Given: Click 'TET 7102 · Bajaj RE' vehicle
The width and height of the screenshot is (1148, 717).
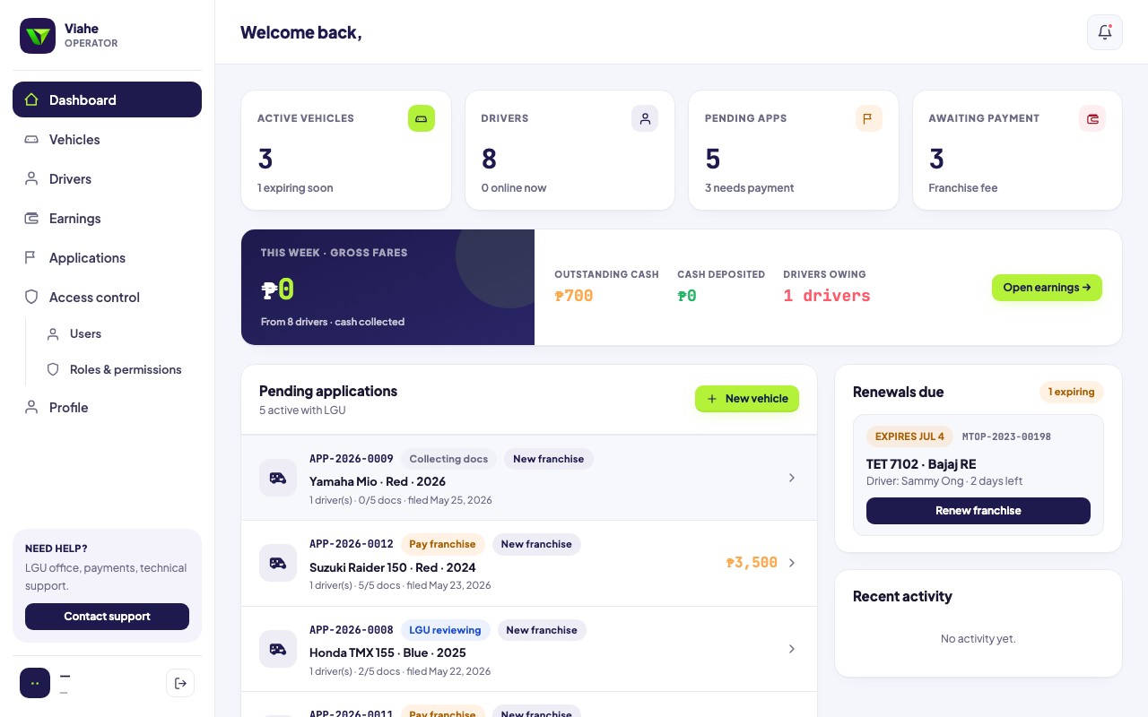Looking at the screenshot, I should pos(921,464).
